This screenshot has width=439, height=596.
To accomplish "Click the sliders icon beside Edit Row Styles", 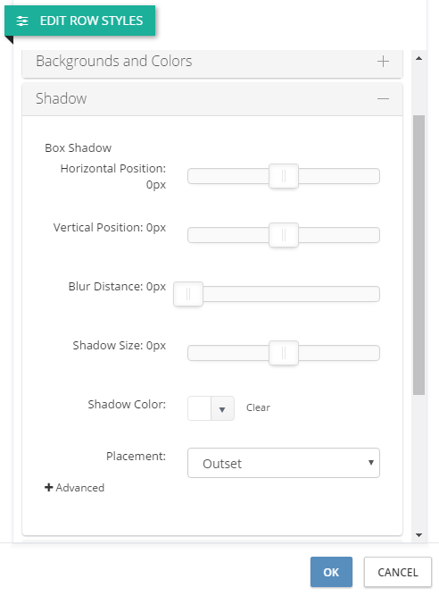I will 22,21.
